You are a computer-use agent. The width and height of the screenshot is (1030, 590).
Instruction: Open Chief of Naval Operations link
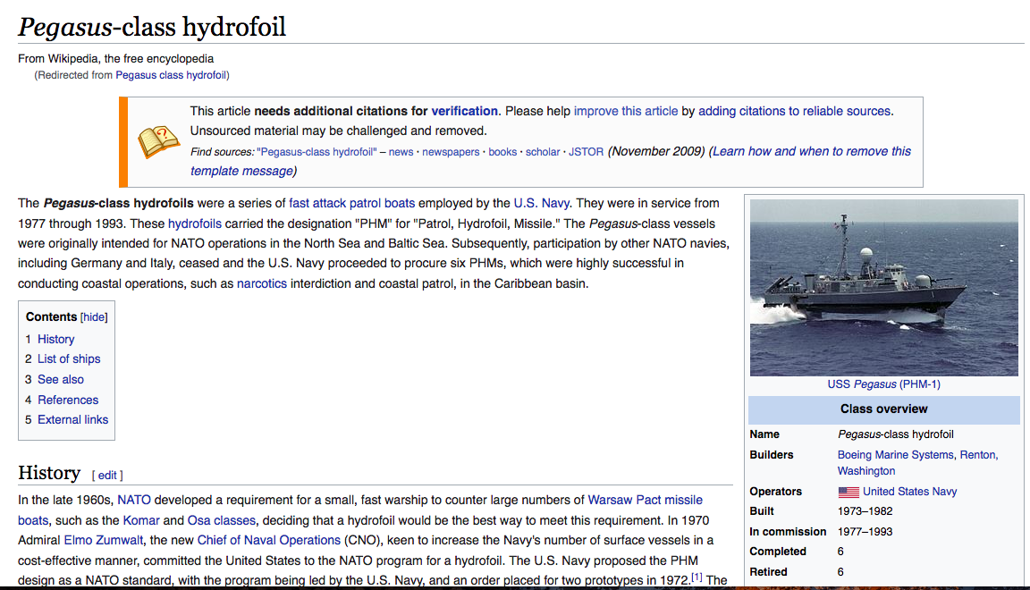click(x=268, y=540)
